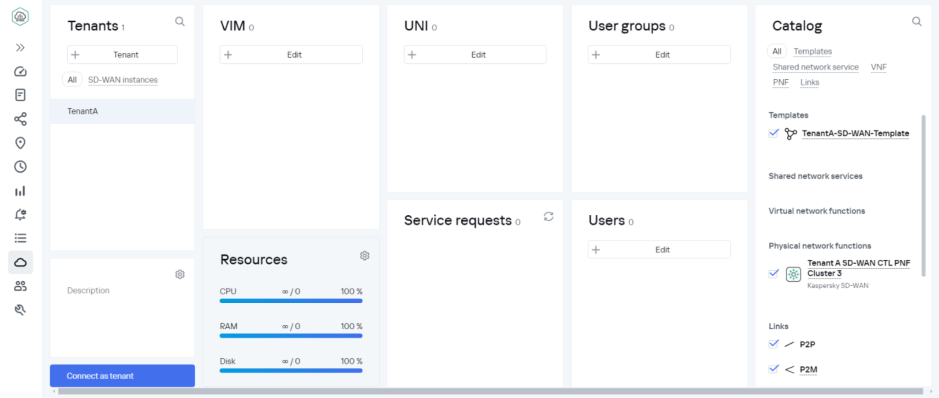Click the wrench tools icon in sidebar
The height and width of the screenshot is (398, 939).
[x=20, y=310]
